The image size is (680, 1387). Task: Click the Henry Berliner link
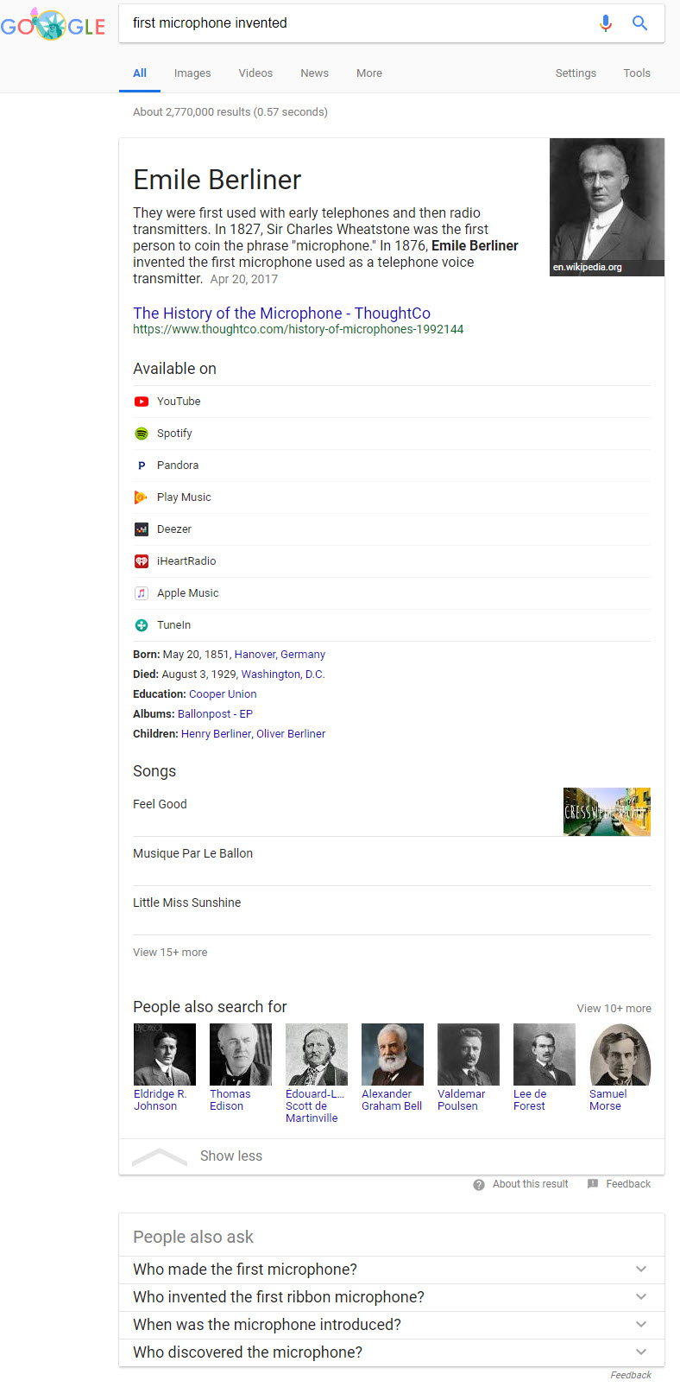coord(216,734)
